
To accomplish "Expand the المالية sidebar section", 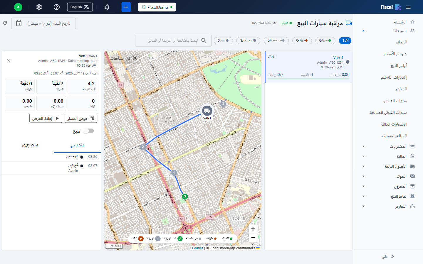I will (388, 156).
